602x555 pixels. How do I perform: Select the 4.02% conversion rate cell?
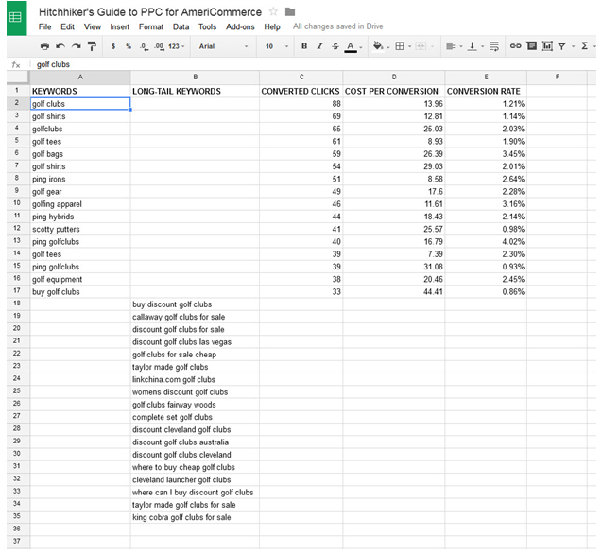[486, 242]
